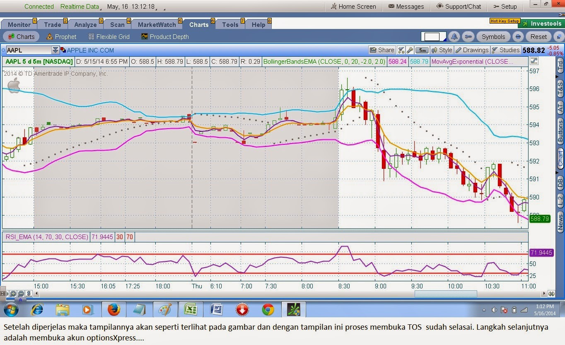Open the quick study icon next to Share
The image size is (565, 345).
tap(401, 50)
